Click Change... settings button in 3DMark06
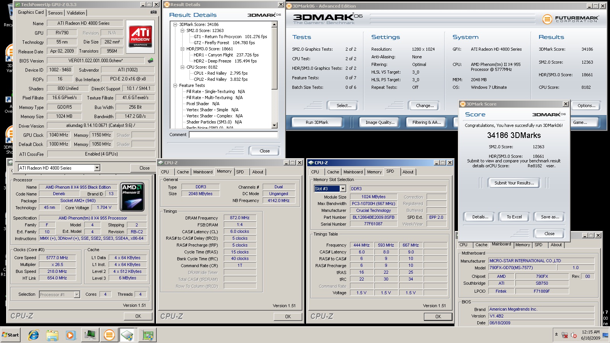This screenshot has height=343, width=610. tap(425, 106)
